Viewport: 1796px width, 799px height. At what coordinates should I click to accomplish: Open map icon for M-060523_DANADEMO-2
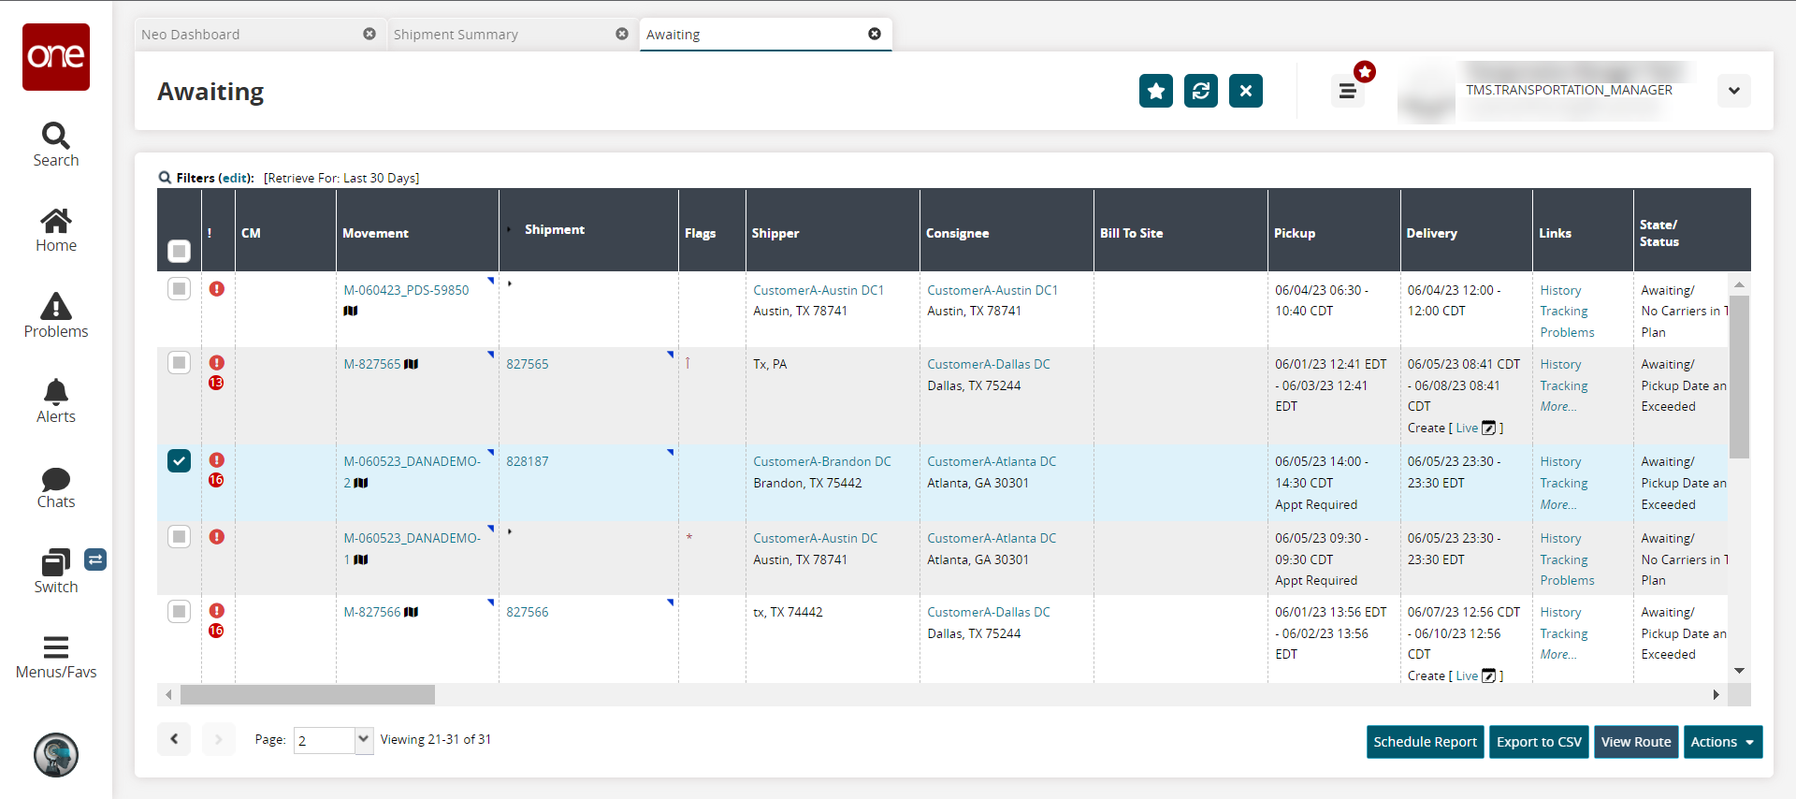click(361, 483)
